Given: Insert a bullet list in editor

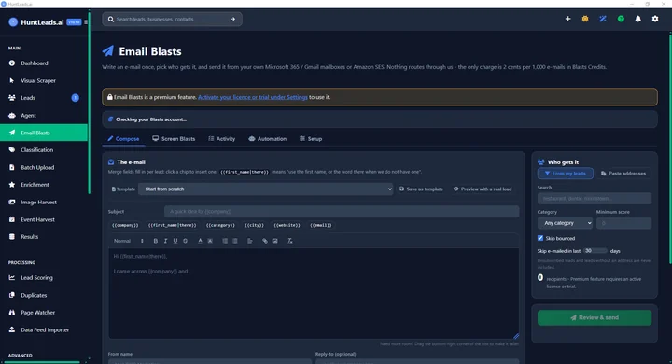Looking at the screenshot, I should tap(235, 241).
